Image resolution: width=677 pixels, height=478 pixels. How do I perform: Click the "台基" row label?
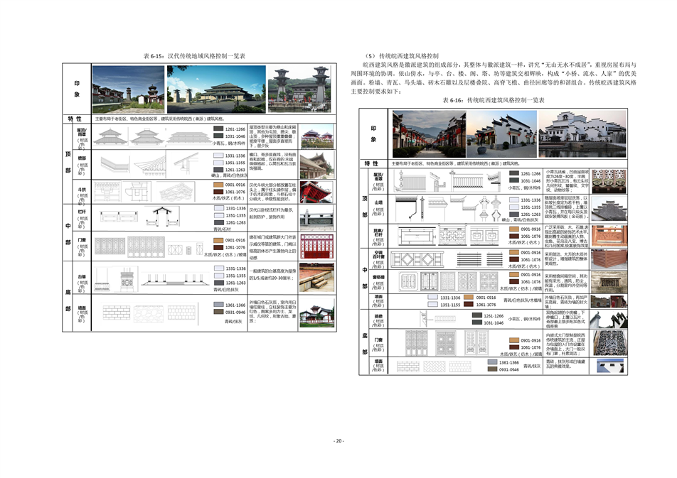point(82,276)
